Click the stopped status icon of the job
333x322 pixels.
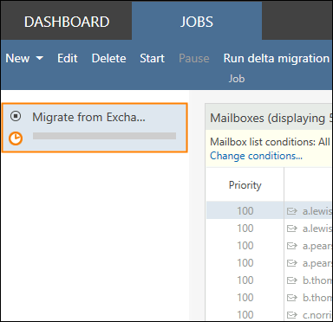click(x=16, y=116)
